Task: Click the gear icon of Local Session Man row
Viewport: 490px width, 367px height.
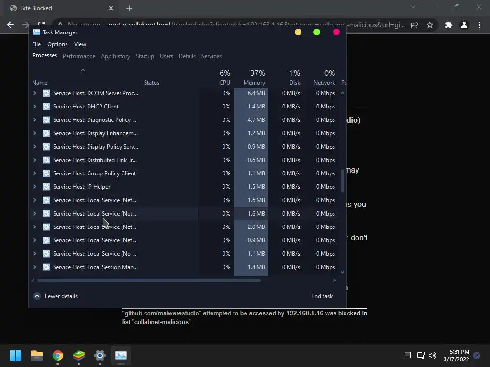Action: point(46,267)
